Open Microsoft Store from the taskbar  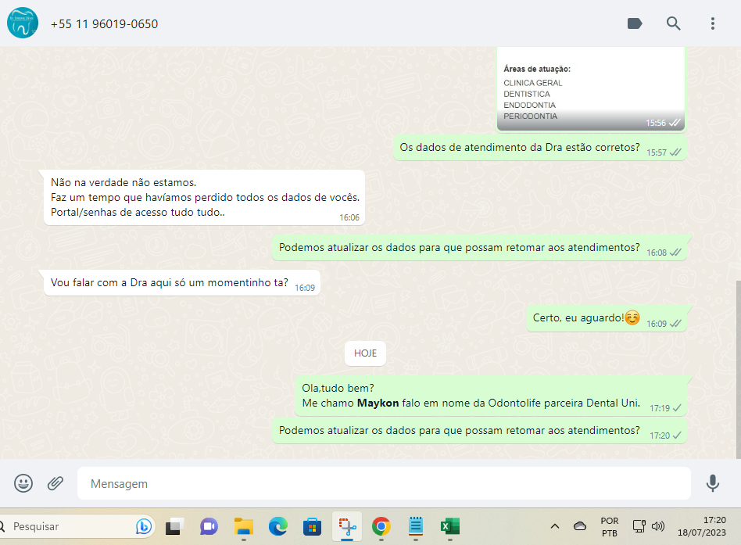point(312,526)
